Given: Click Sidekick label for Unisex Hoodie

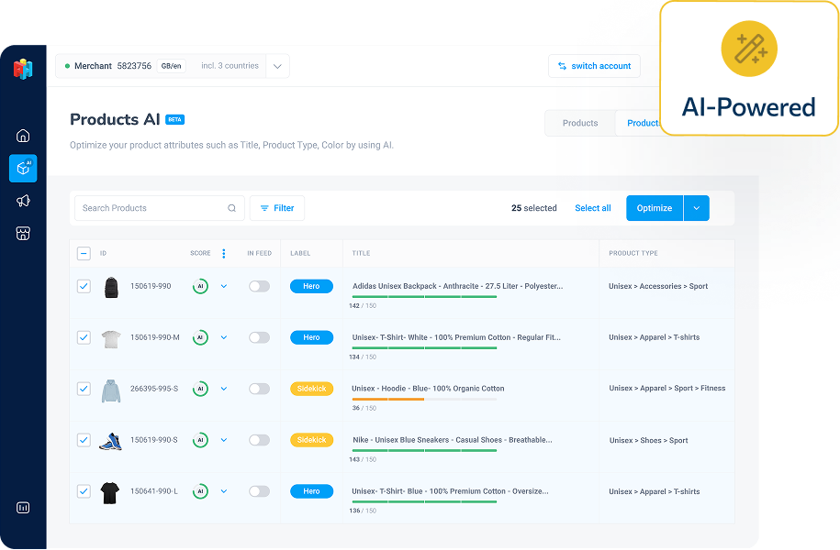Looking at the screenshot, I should click(311, 389).
